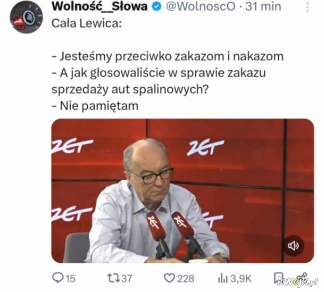Open the 31 min timestamp link

pos(263,6)
